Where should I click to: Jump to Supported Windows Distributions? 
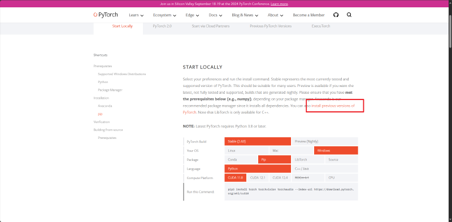(121, 74)
